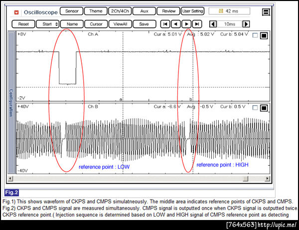Click cursor a marker in Ch A
299x230 pixels.
121,99
